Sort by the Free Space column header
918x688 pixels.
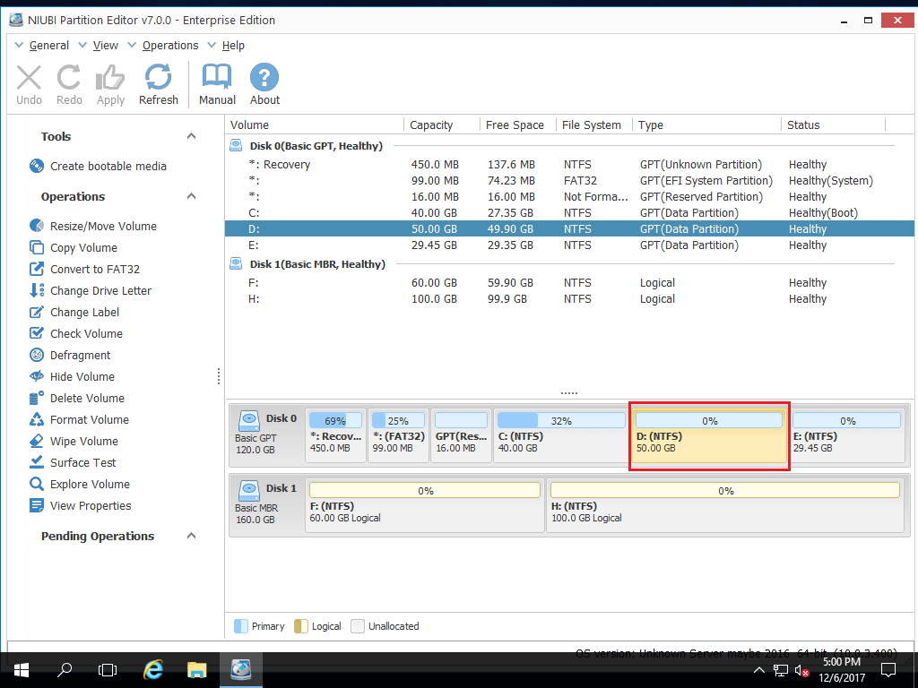(517, 125)
